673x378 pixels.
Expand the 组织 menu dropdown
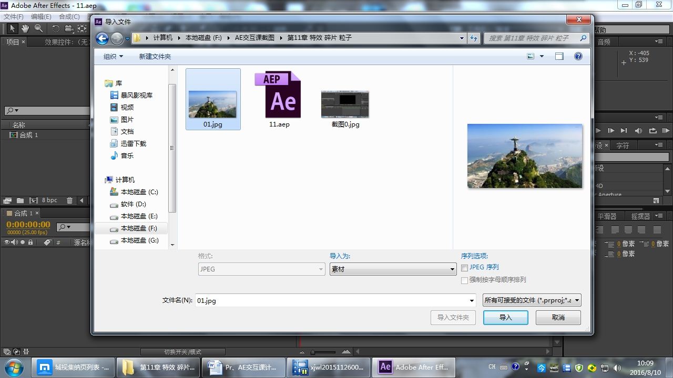(113, 56)
